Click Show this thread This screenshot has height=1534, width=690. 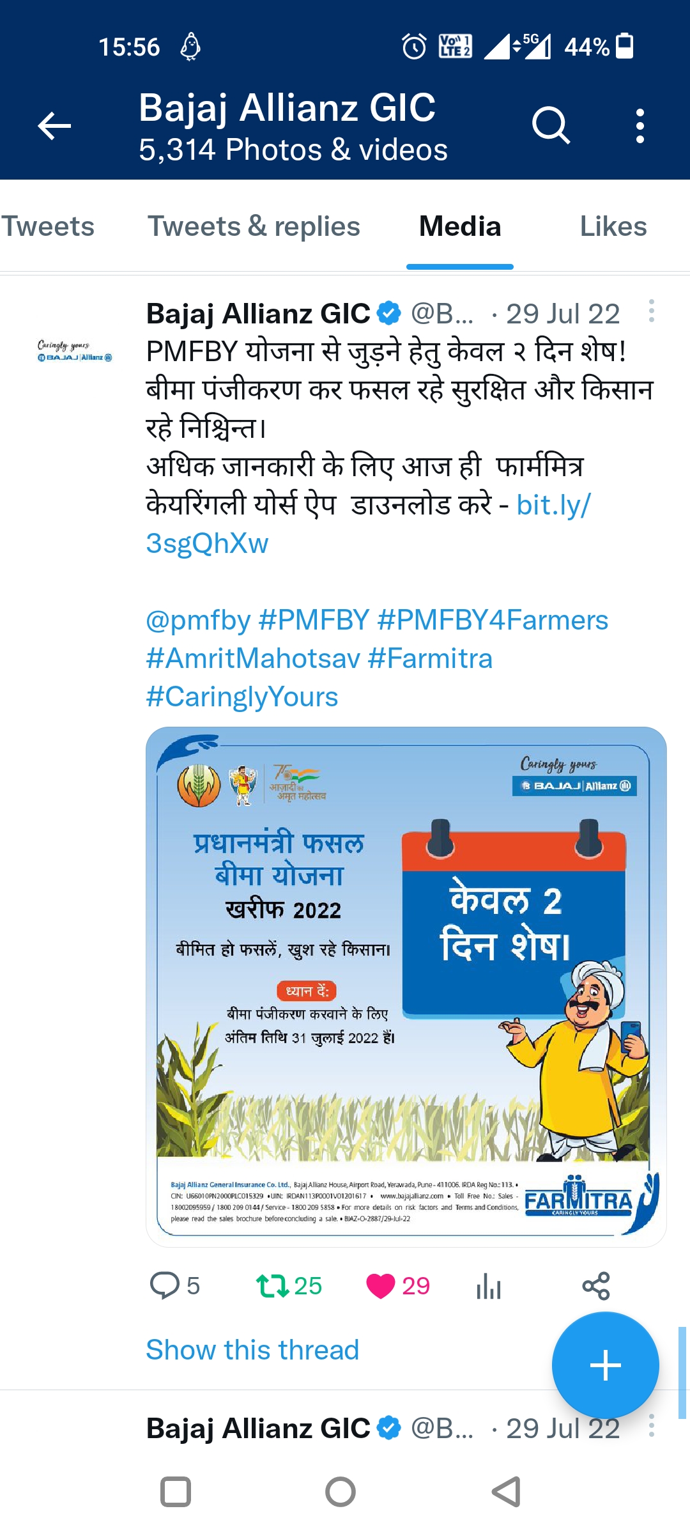[x=252, y=1350]
